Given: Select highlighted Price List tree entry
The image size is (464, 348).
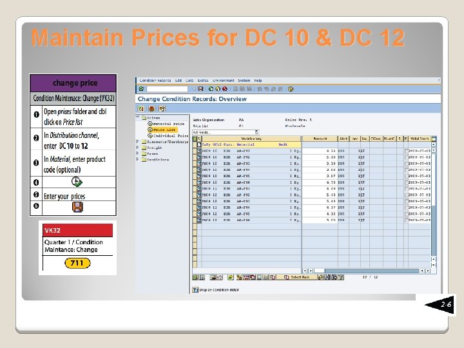Looking at the screenshot, I should click(x=163, y=130).
